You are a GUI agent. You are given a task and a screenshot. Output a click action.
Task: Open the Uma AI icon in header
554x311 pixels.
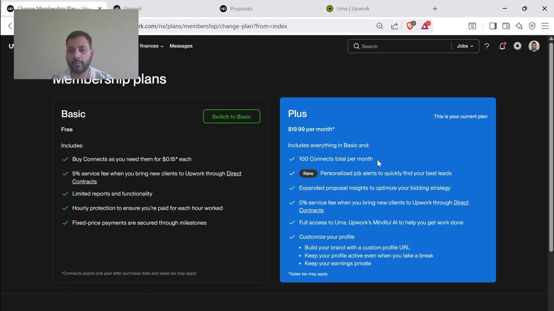pyautogui.click(x=518, y=46)
